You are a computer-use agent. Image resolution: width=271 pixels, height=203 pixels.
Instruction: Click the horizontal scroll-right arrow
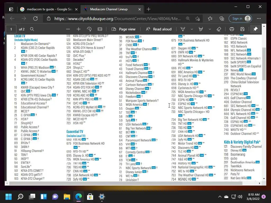pyautogui.click(x=260, y=183)
